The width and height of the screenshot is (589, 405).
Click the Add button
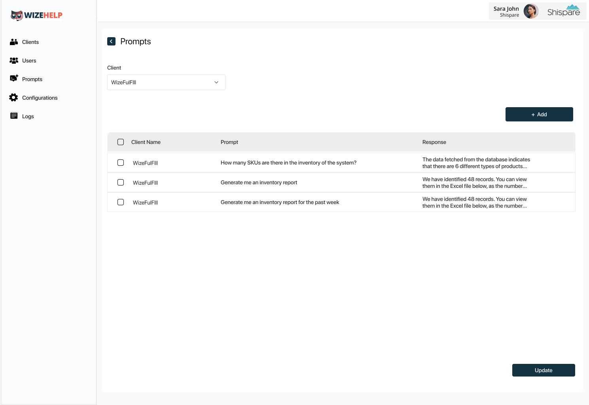[x=539, y=114]
